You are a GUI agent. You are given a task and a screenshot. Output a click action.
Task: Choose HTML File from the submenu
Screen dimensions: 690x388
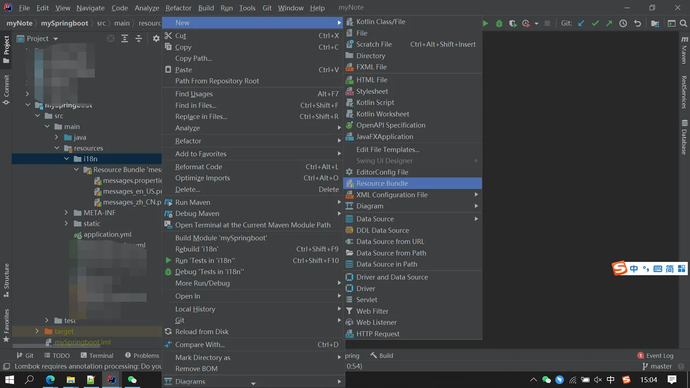pyautogui.click(x=413, y=80)
